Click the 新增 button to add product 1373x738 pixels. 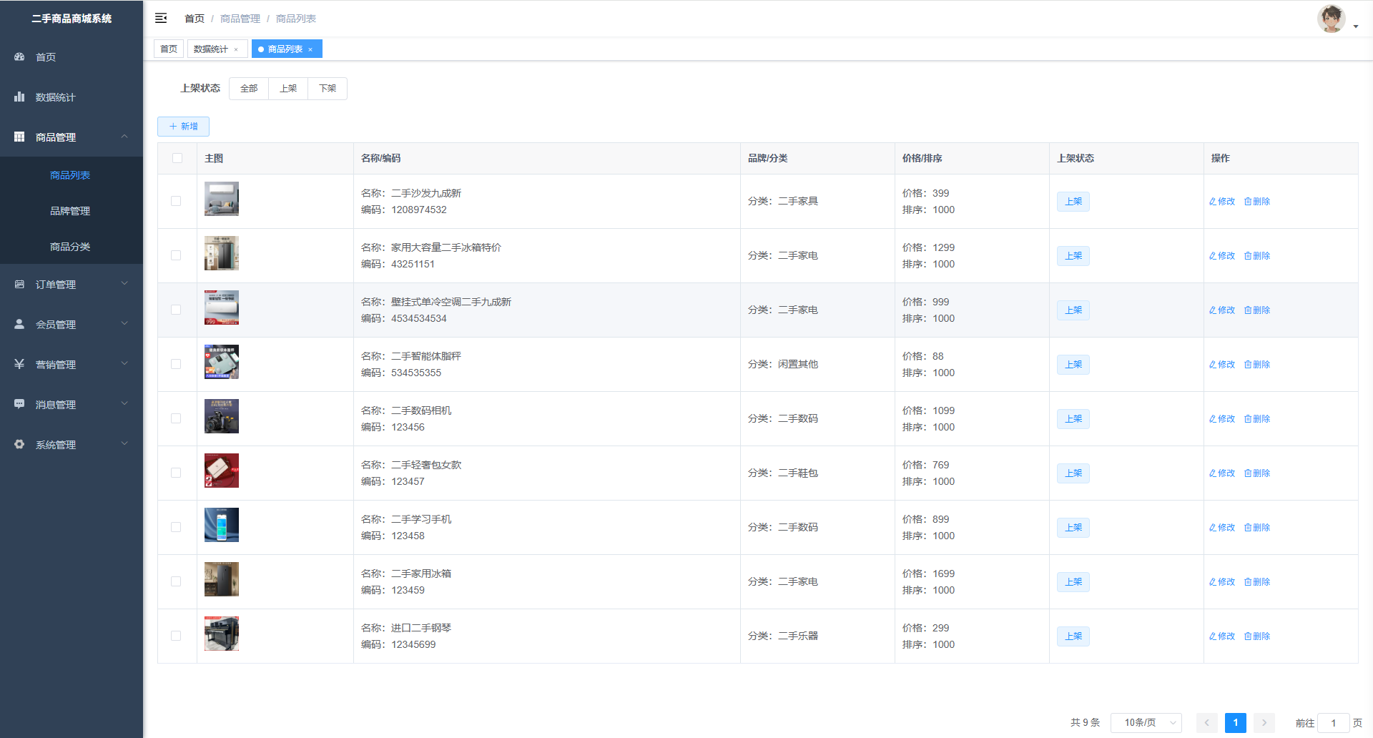click(183, 127)
